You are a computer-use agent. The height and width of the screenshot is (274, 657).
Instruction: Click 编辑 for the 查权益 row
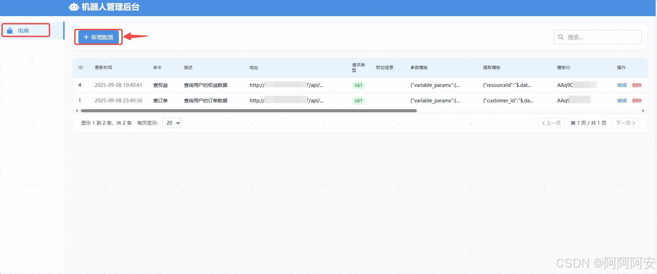click(x=622, y=85)
